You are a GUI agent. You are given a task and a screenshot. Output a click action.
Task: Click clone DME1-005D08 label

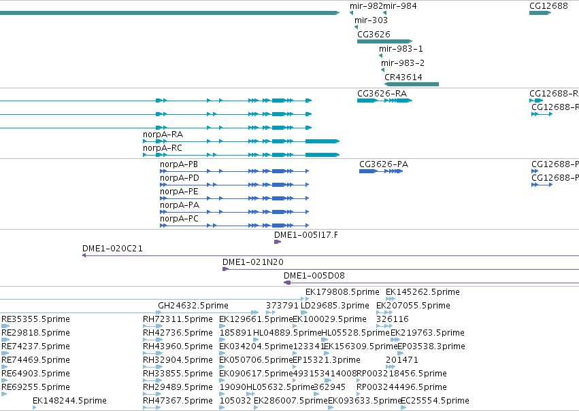[314, 276]
